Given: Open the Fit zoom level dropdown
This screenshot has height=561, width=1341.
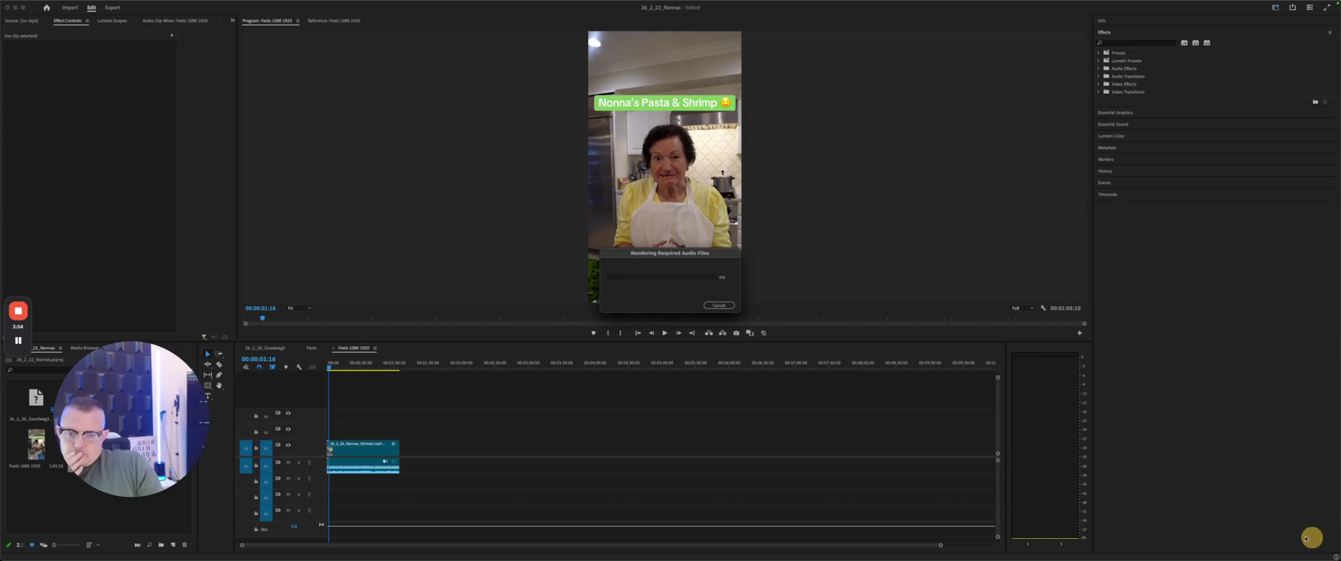Looking at the screenshot, I should point(300,308).
